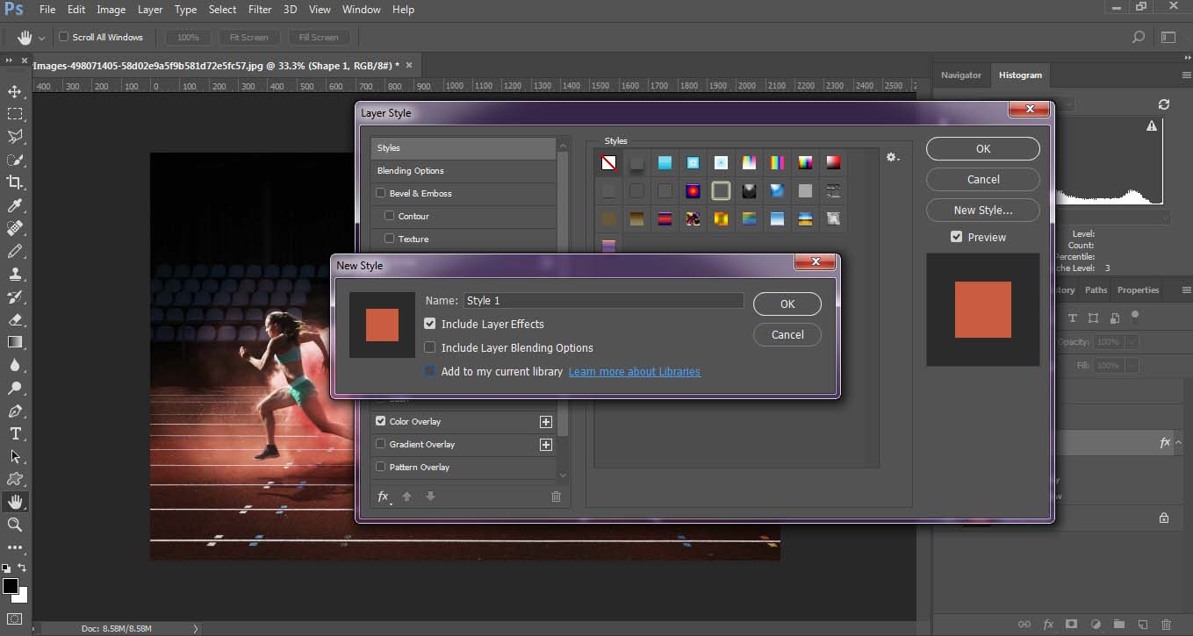Image resolution: width=1193 pixels, height=636 pixels.
Task: Click the status bar arrow beside Doc size
Action: pyautogui.click(x=196, y=628)
